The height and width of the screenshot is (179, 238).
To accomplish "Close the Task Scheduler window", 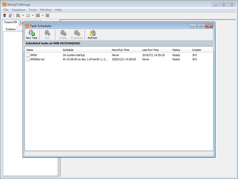I will click(209, 26).
